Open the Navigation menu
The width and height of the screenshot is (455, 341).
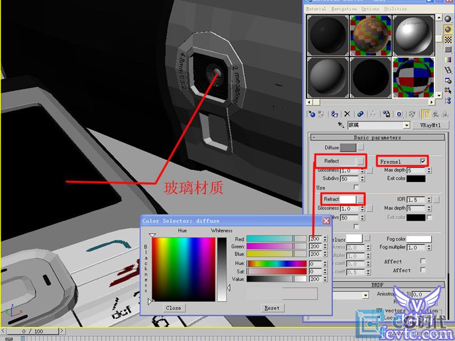coord(344,9)
